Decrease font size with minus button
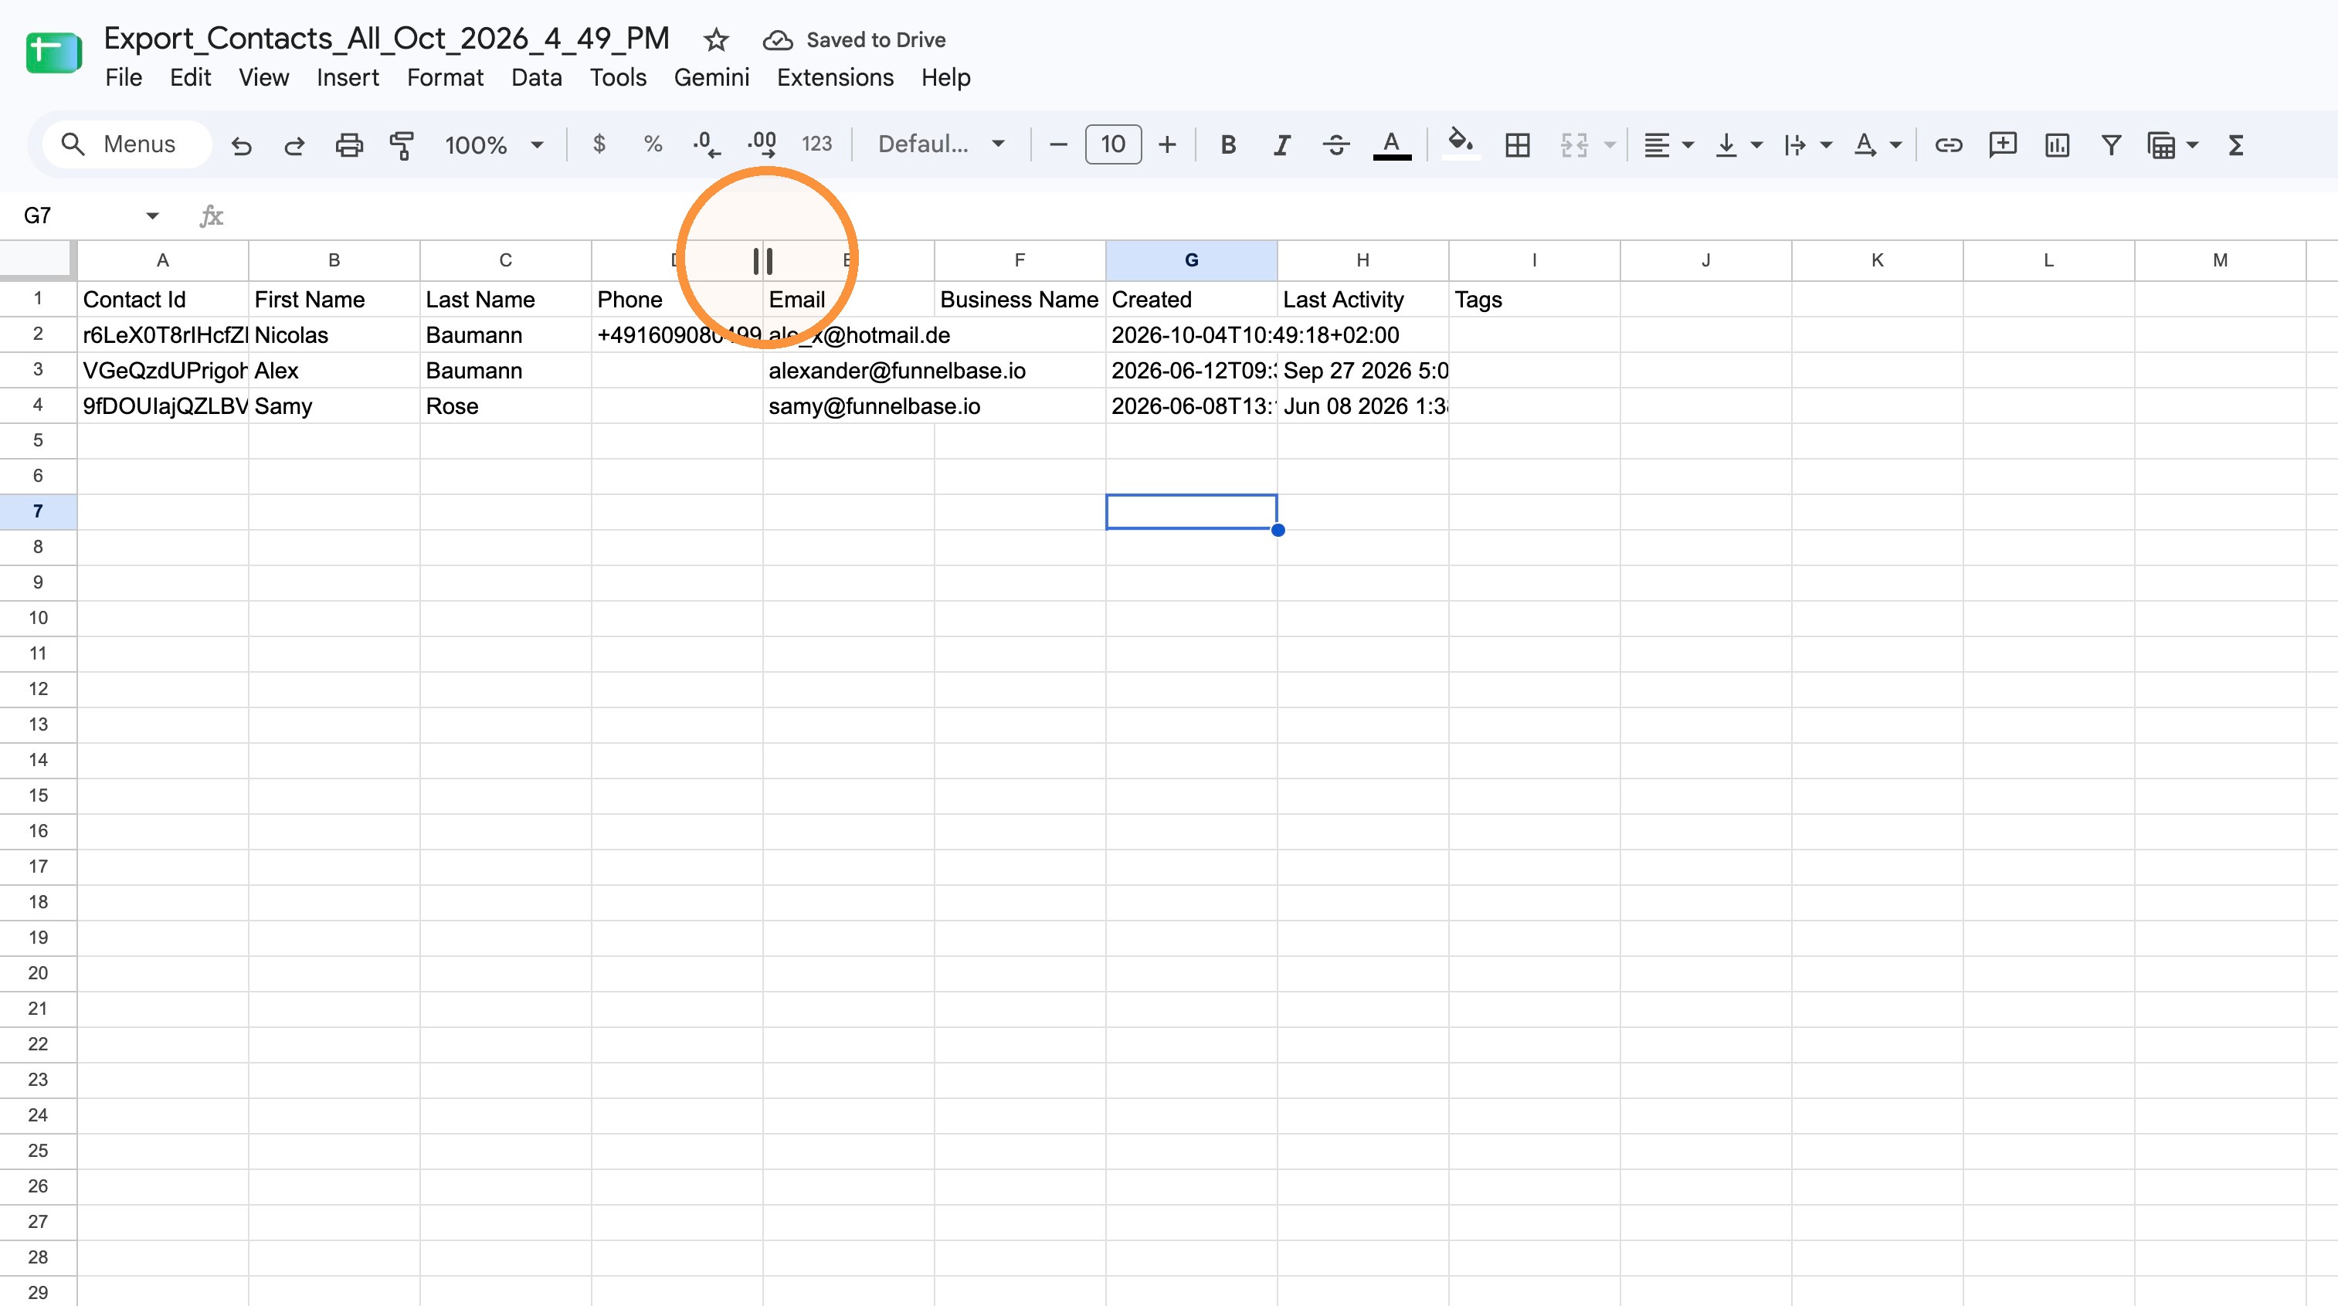The height and width of the screenshot is (1306, 2338). click(x=1058, y=145)
